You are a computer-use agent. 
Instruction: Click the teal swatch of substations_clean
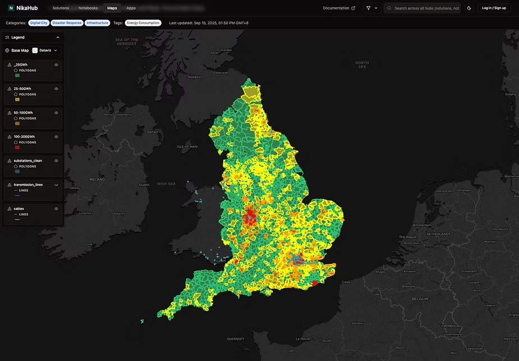pos(17,172)
